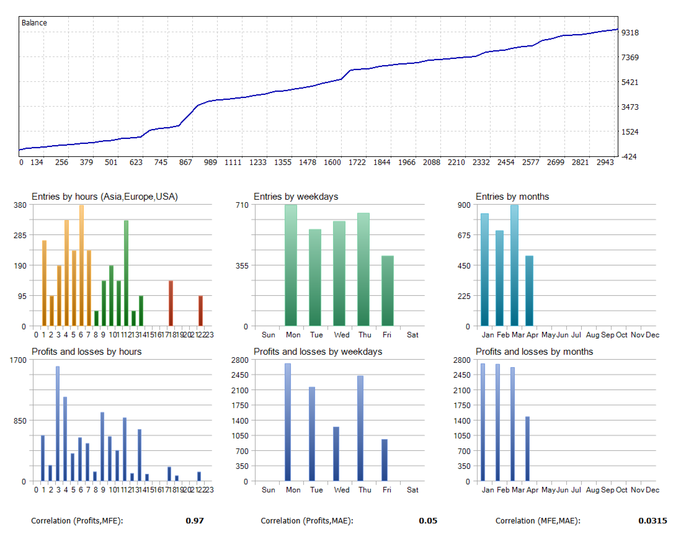The width and height of the screenshot is (681, 534).
Task: Click the tallest hour-3 bar in Profits and losses by hours
Action: pos(57,424)
